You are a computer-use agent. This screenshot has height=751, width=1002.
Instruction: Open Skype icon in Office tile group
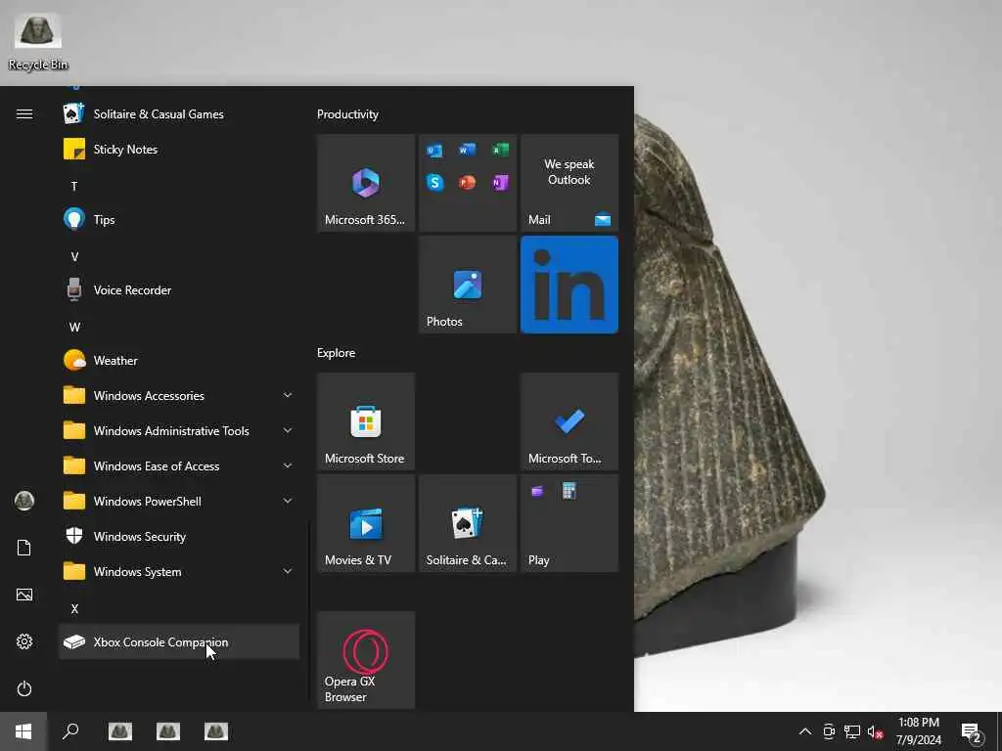(435, 183)
